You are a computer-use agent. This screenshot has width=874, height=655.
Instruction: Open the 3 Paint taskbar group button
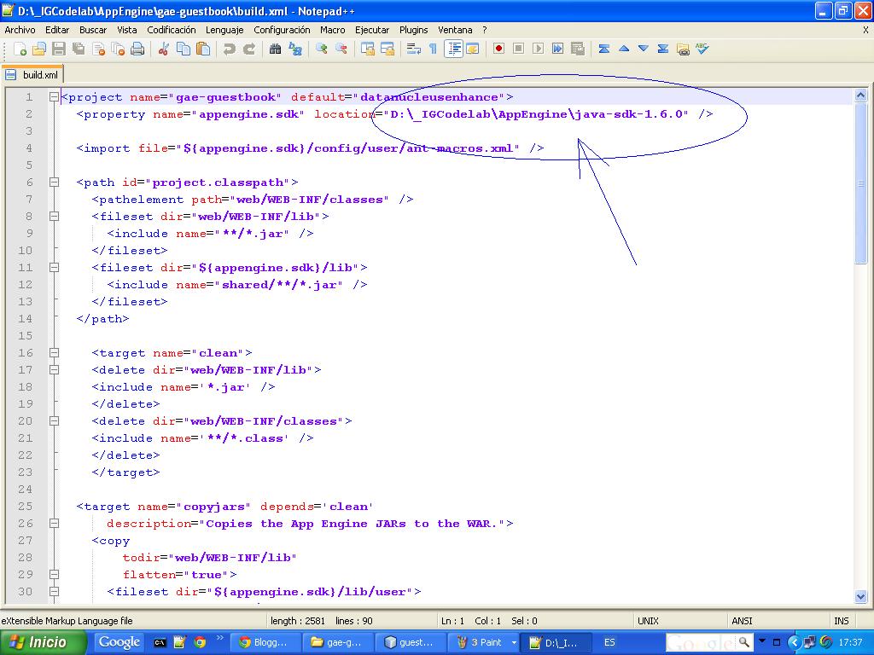[x=483, y=641]
